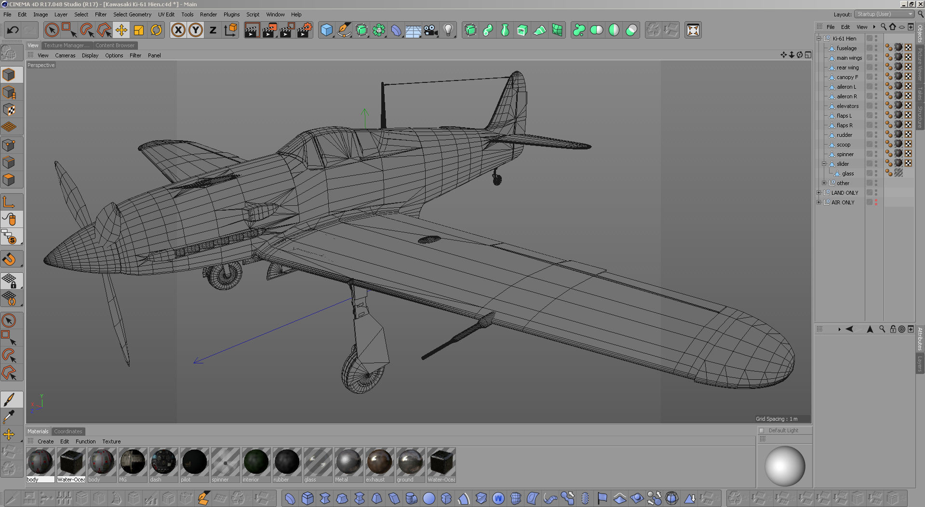Switch to Content Browser tab
The width and height of the screenshot is (925, 507).
(x=115, y=45)
